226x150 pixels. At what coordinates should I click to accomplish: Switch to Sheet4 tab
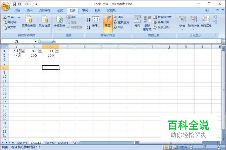63,143
